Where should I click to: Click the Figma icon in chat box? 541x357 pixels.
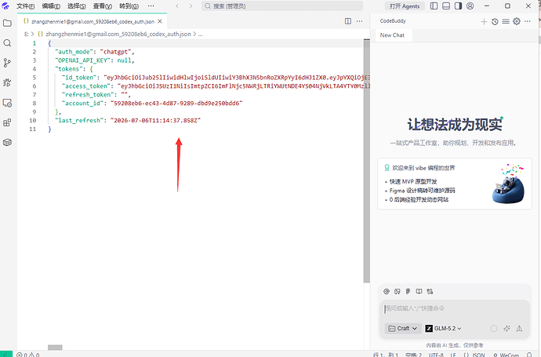[x=408, y=291]
